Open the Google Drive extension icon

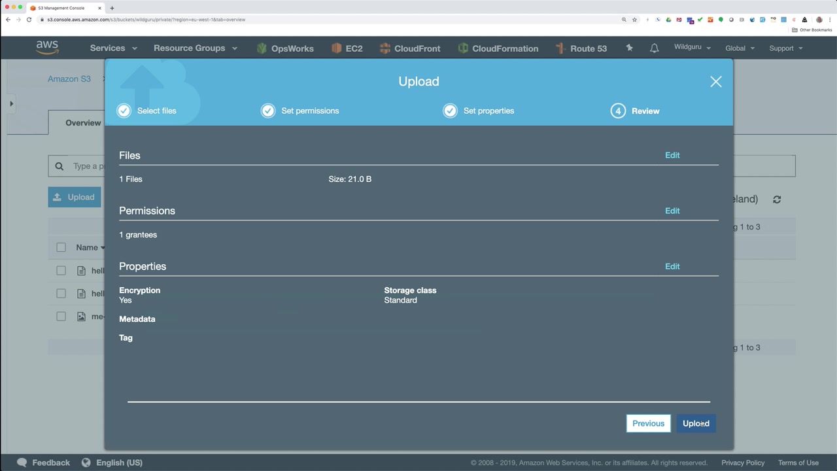[668, 20]
